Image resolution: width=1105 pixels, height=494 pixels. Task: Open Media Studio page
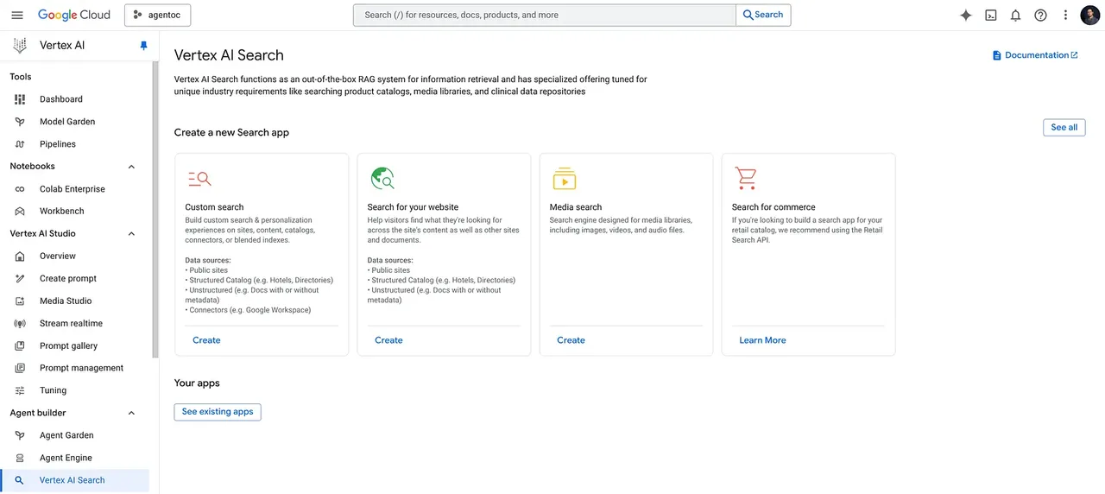point(66,301)
